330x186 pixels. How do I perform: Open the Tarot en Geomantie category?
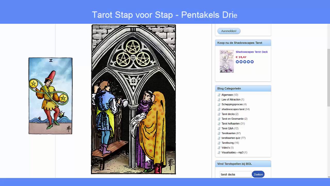pos(233,119)
